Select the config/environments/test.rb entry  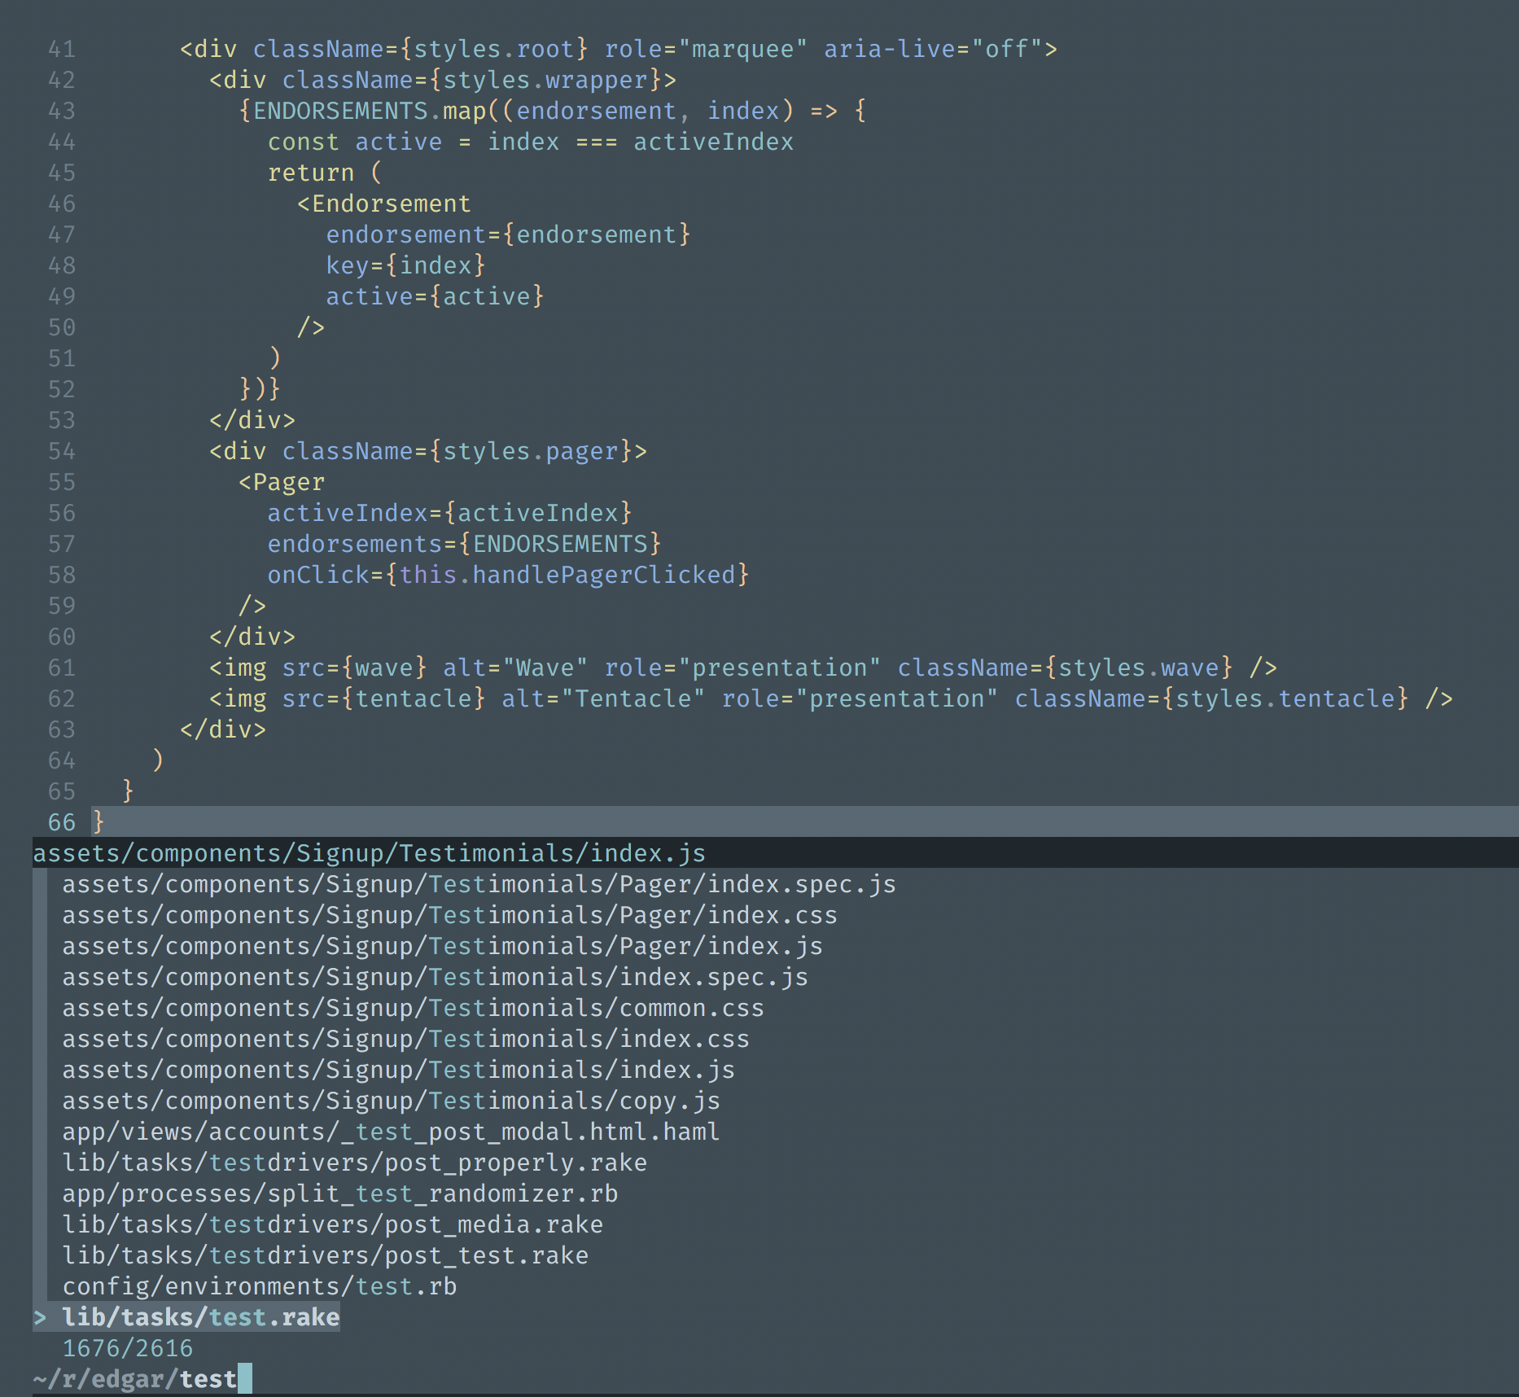pos(259,1286)
